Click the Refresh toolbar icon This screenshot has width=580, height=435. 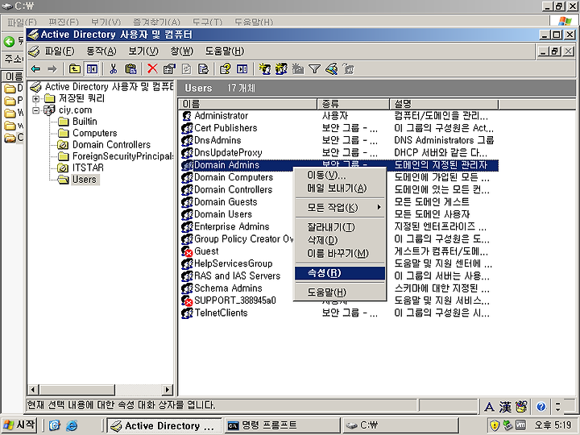coord(187,68)
